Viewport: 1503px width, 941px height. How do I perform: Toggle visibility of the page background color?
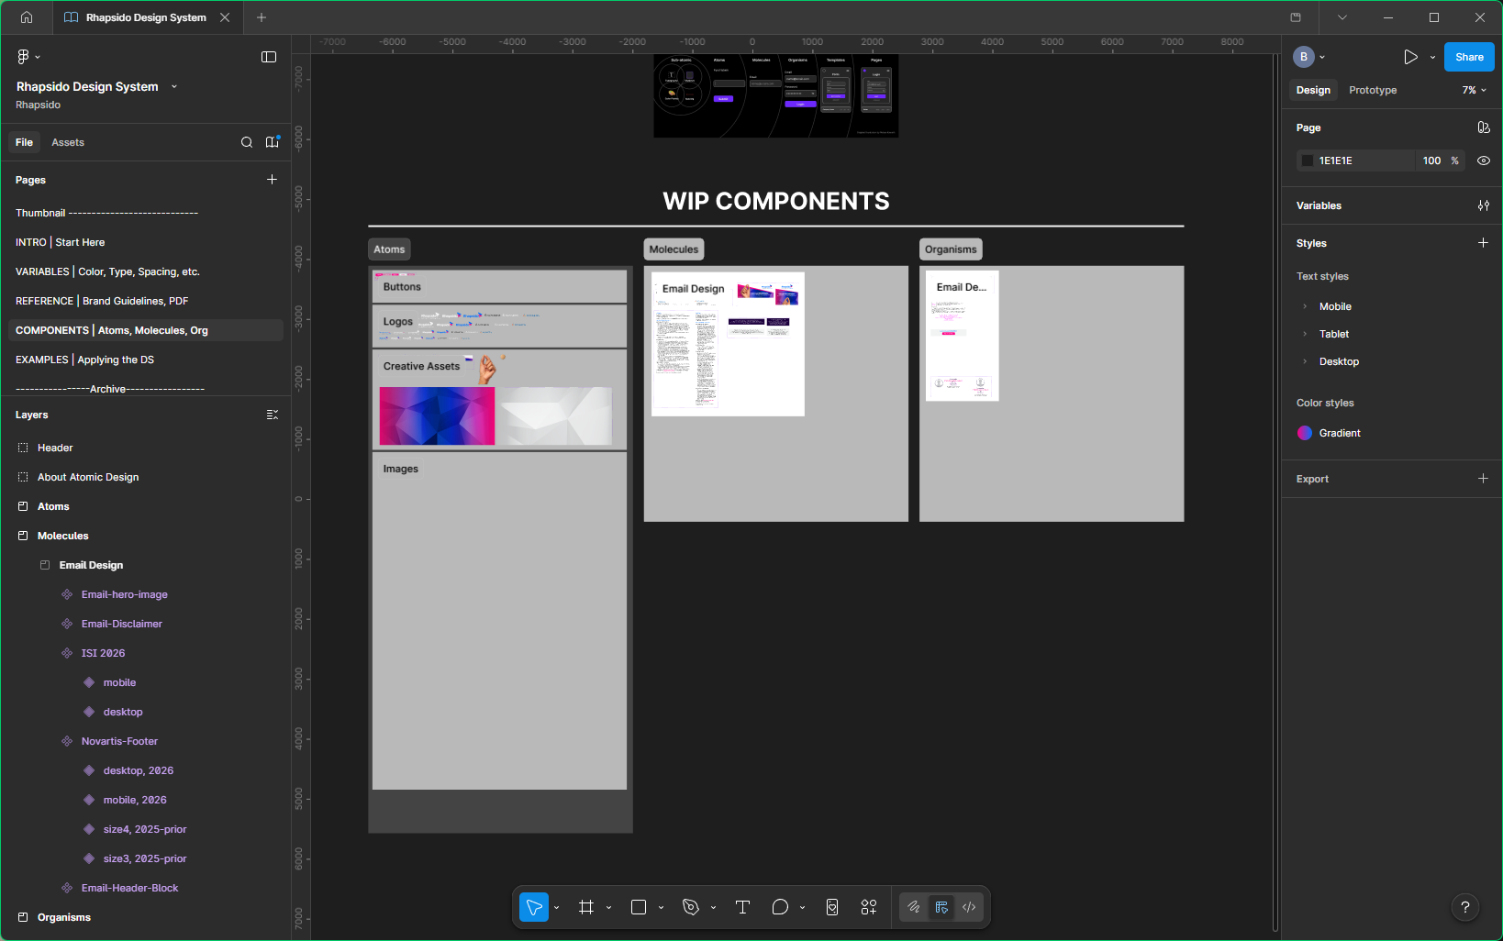[1483, 161]
